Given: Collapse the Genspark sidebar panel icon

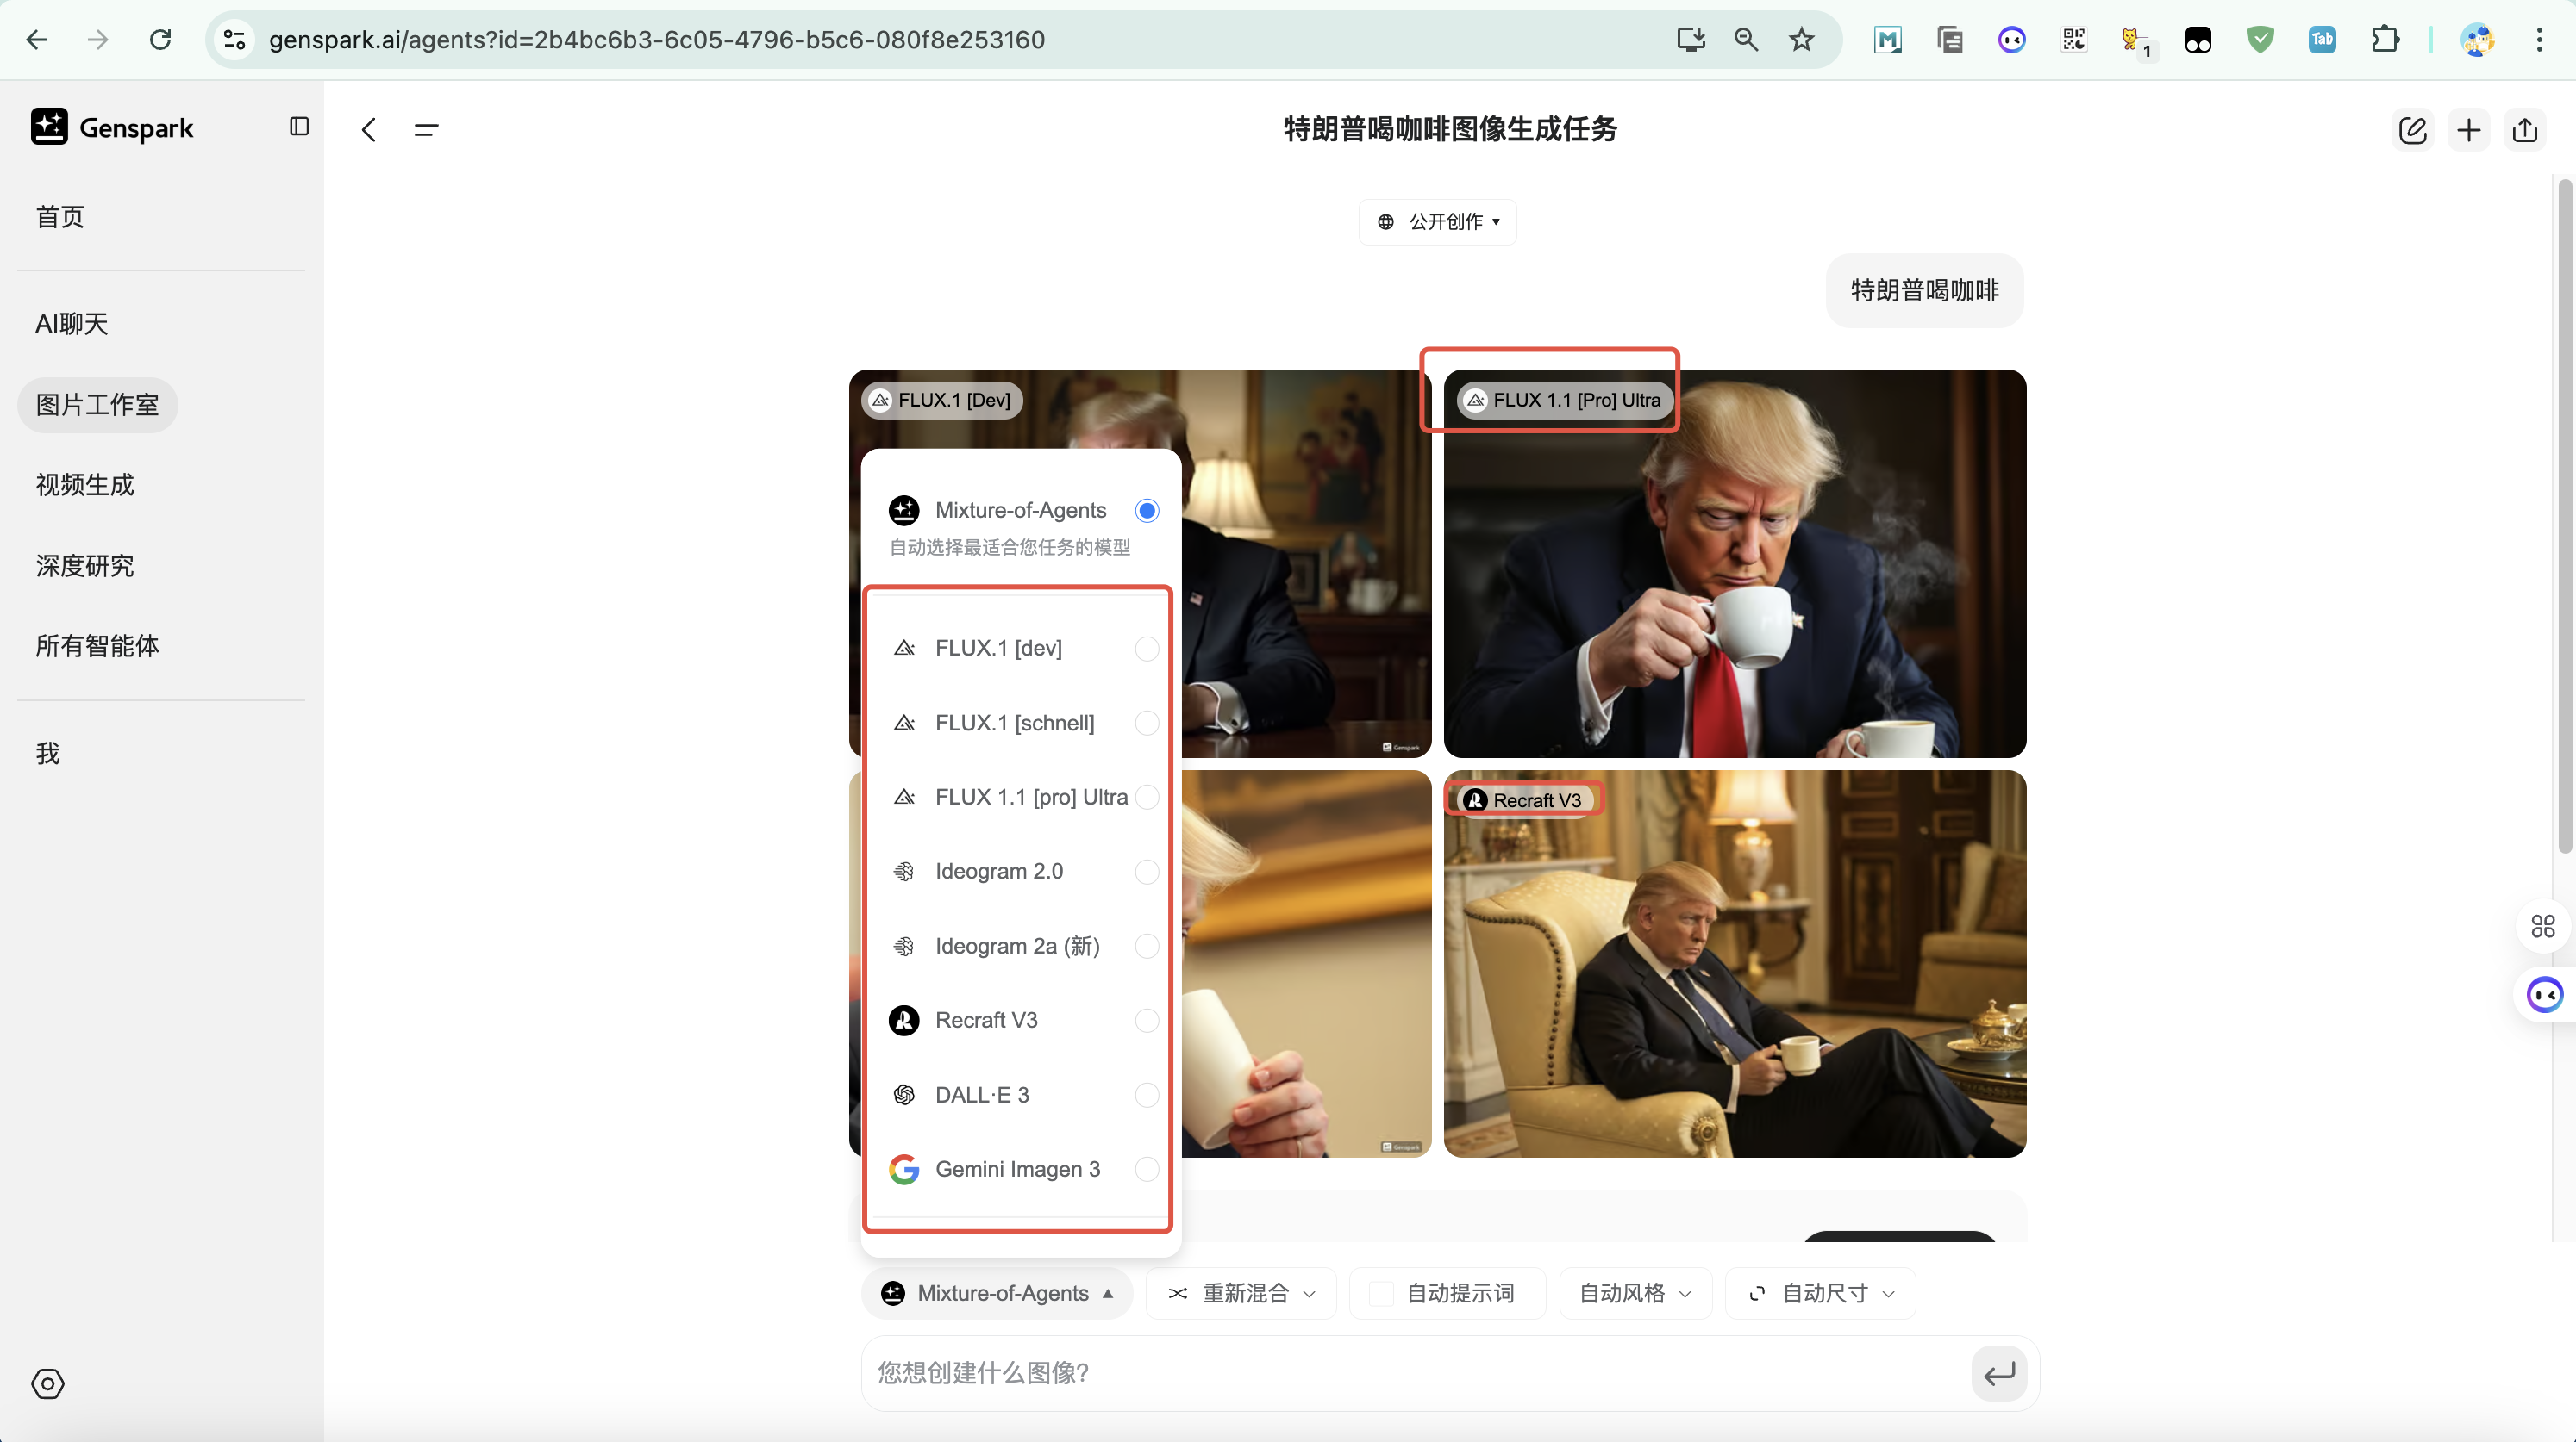Looking at the screenshot, I should (299, 127).
